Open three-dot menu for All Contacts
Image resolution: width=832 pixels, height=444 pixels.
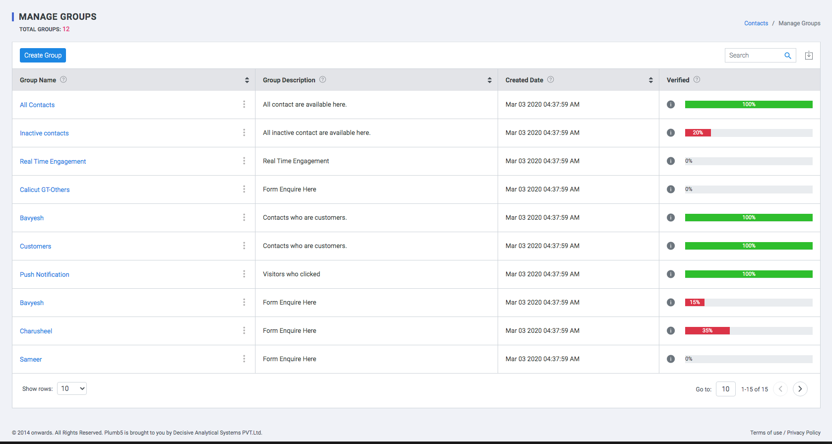[244, 104]
